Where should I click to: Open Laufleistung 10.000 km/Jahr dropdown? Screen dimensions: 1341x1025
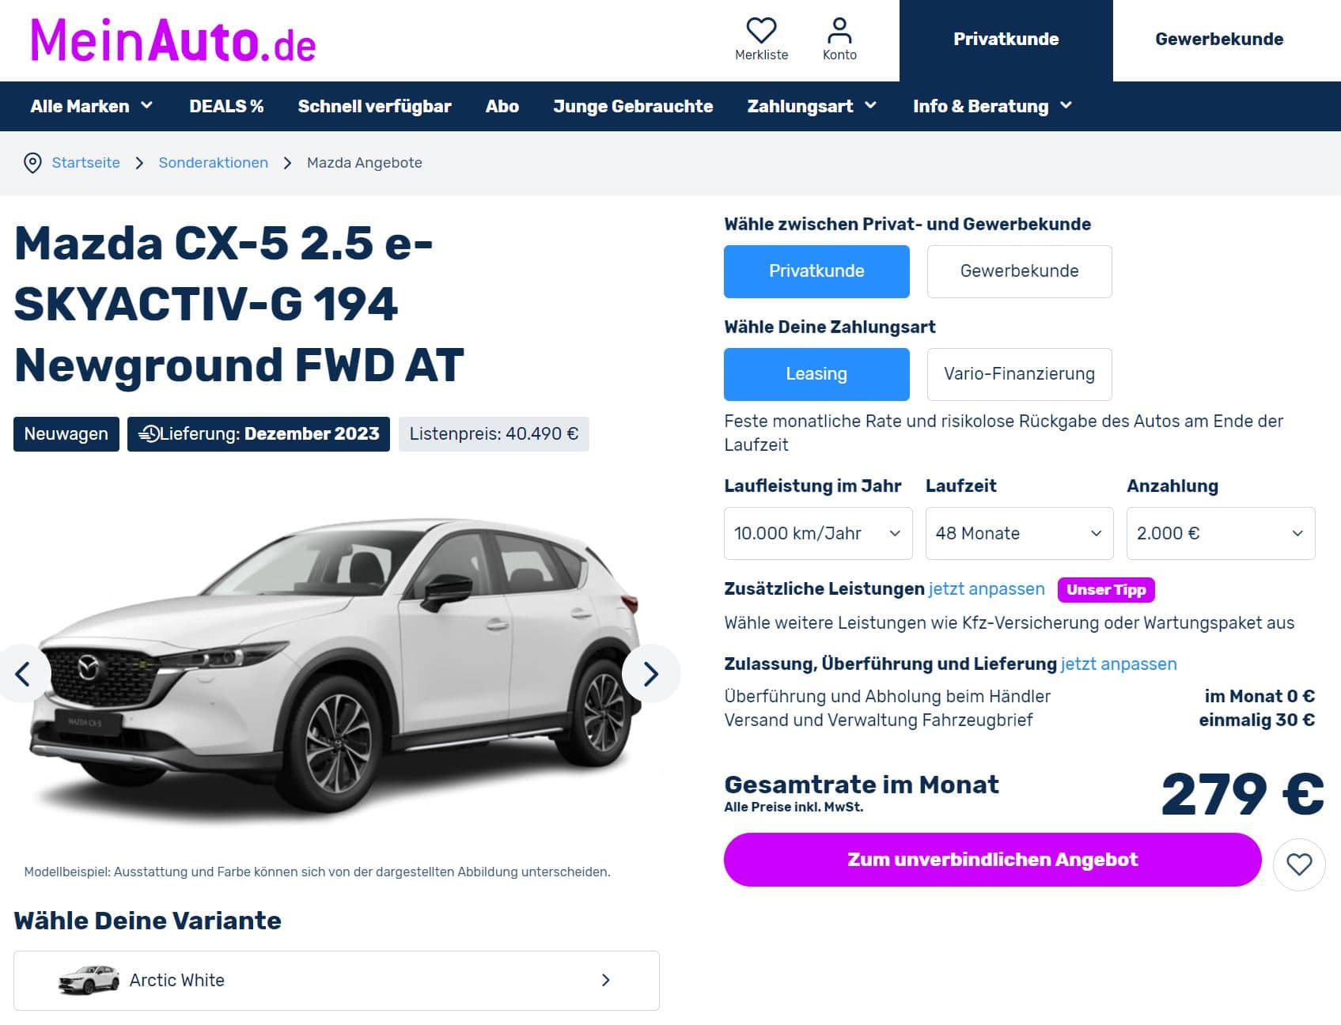coord(818,534)
